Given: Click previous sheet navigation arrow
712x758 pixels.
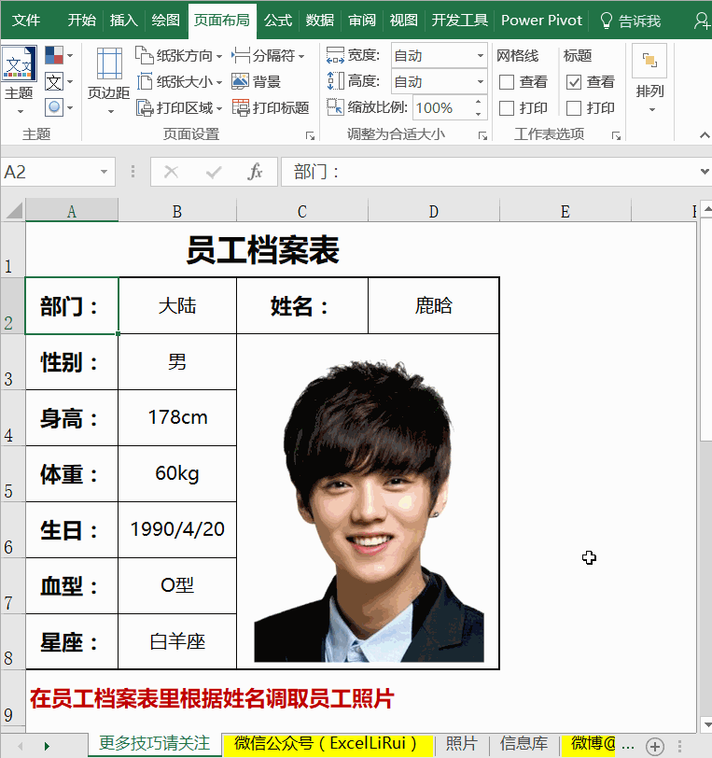Looking at the screenshot, I should pyautogui.click(x=21, y=746).
